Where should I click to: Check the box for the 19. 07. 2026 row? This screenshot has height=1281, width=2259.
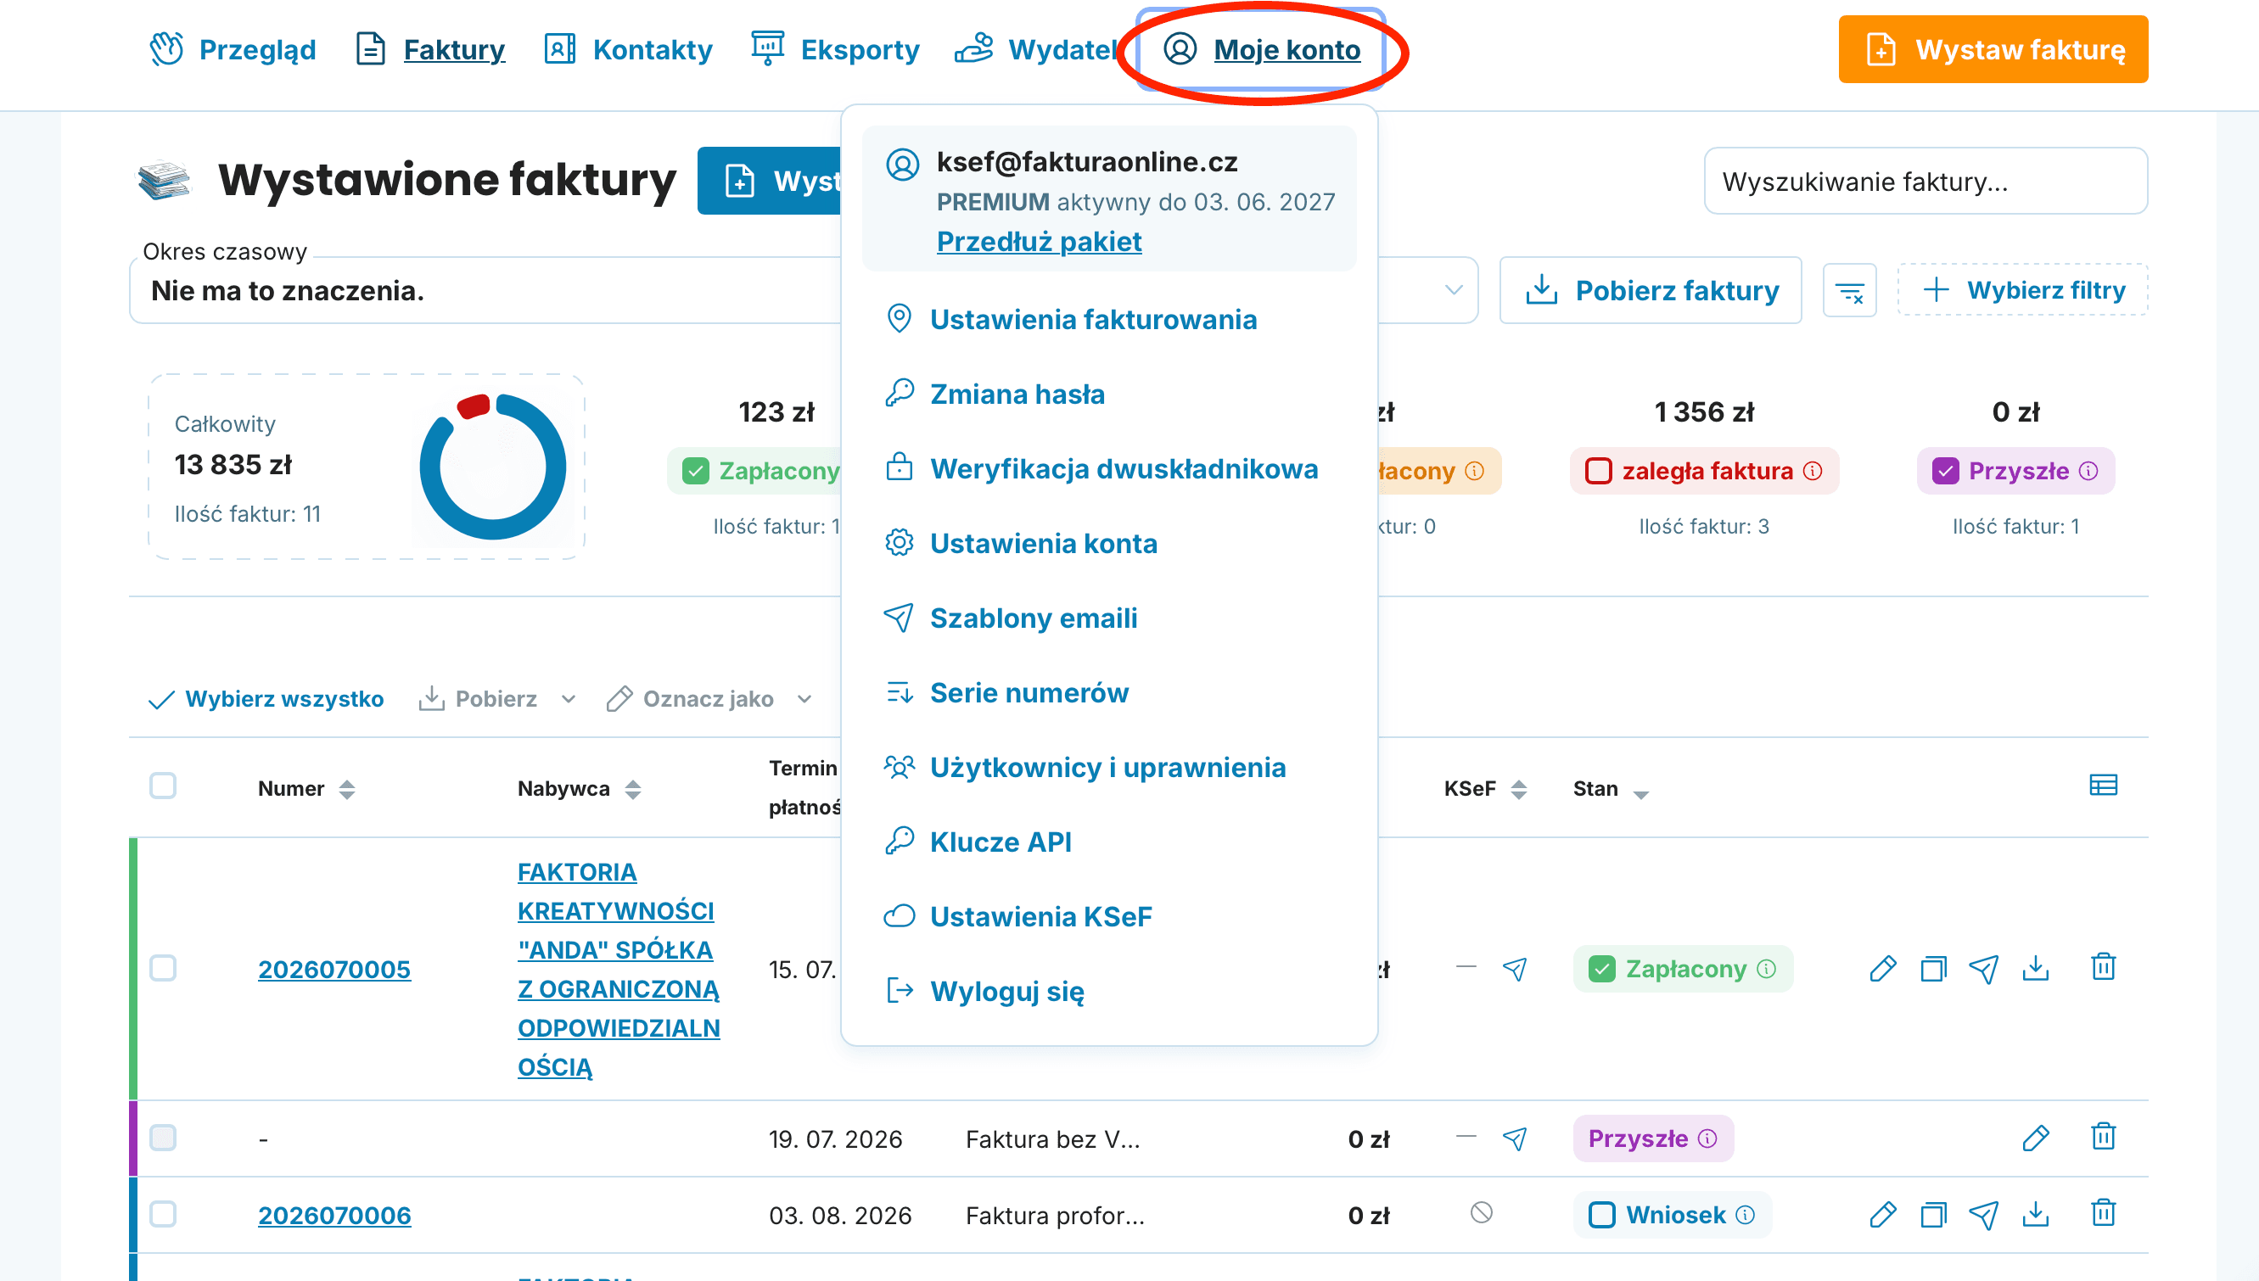pyautogui.click(x=163, y=1138)
